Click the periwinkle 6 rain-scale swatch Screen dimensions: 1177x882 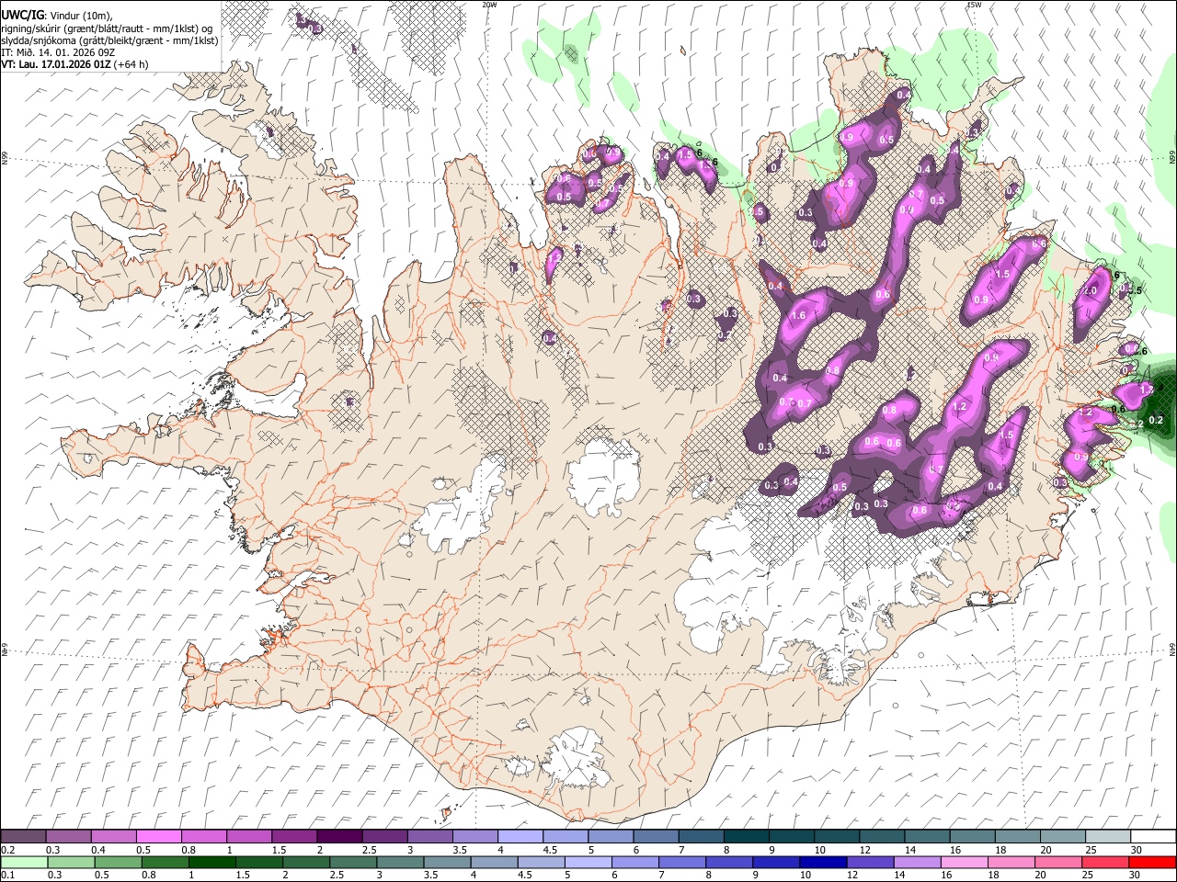point(634,862)
